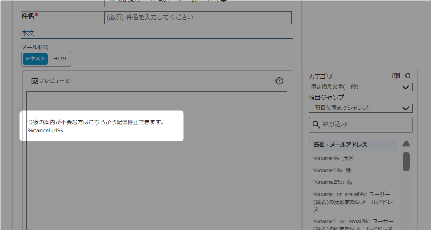
Task: Select the %name%: 氏名 placeholder
Action: click(x=333, y=158)
